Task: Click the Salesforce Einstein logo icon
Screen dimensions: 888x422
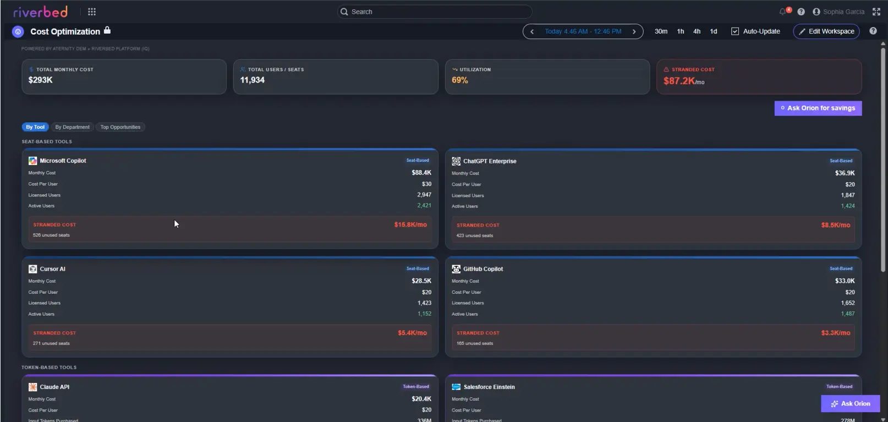Action: point(456,387)
